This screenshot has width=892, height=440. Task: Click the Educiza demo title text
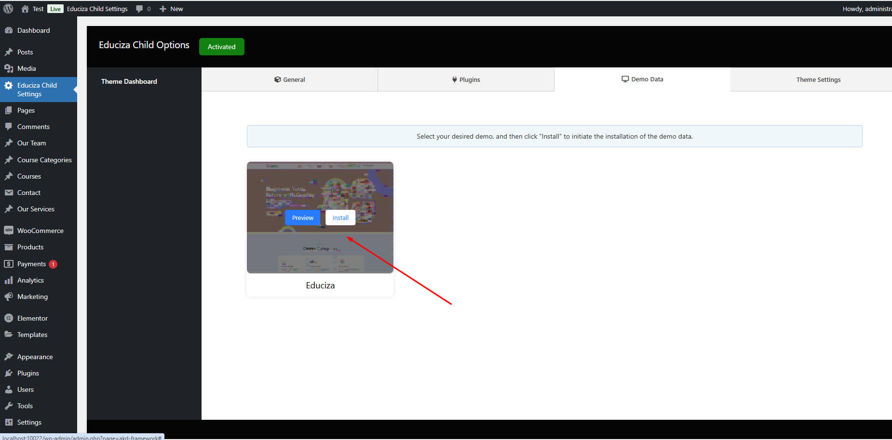(x=320, y=285)
